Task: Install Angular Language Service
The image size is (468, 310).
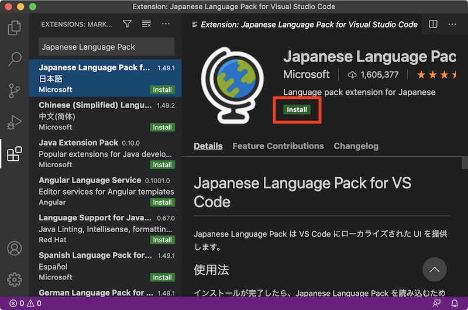Action: tap(163, 202)
